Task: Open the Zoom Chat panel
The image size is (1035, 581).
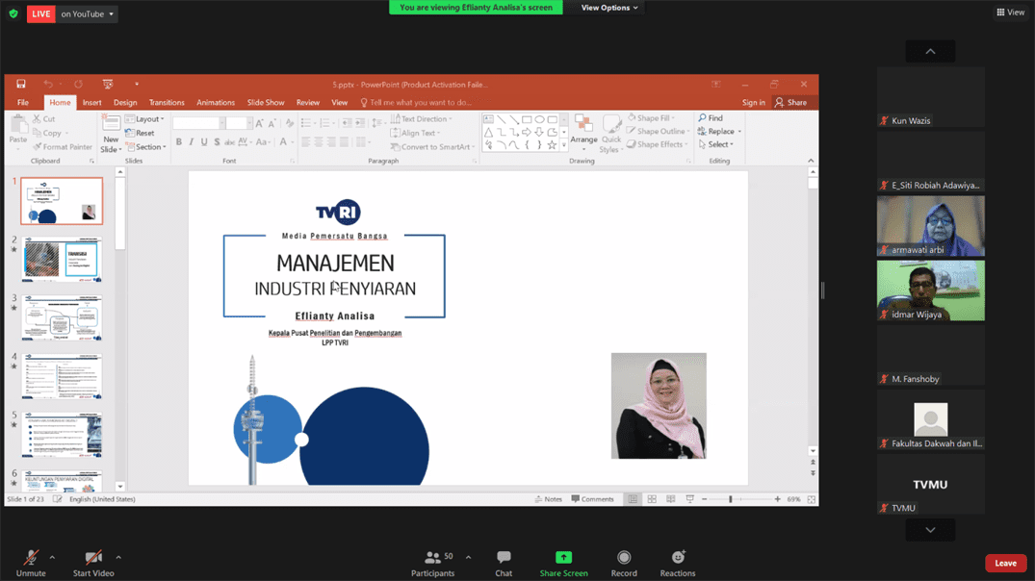Action: (504, 564)
